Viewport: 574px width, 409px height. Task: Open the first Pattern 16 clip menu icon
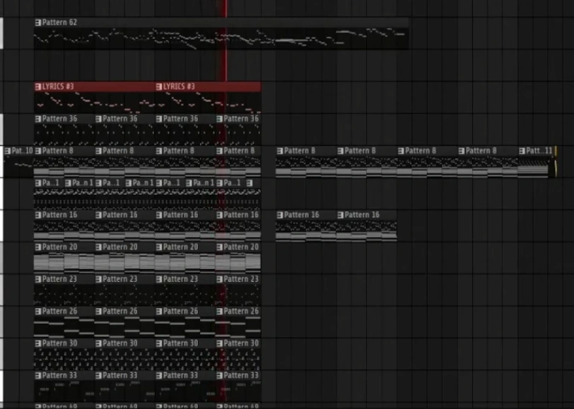[x=37, y=215]
